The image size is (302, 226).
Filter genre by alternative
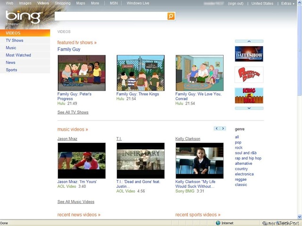(x=243, y=163)
